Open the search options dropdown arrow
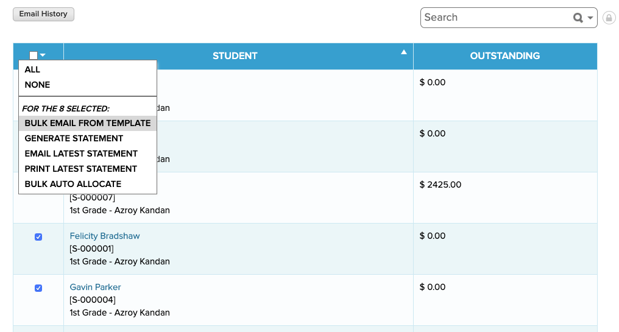This screenshot has height=332, width=619. click(590, 18)
